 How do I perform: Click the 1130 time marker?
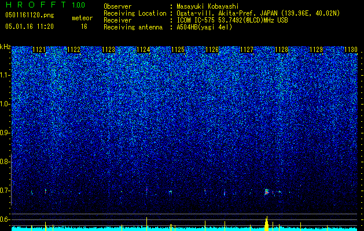pos(351,50)
